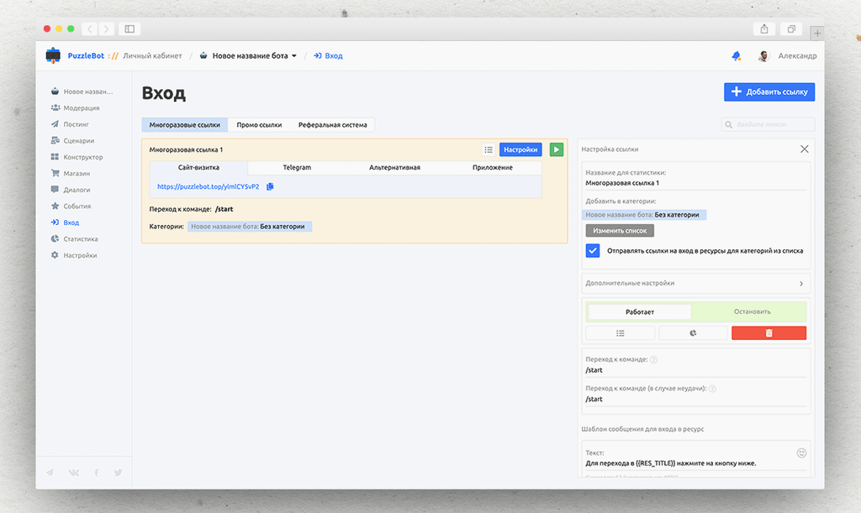Click the search field Введите текст
The image size is (861, 513).
(x=769, y=124)
